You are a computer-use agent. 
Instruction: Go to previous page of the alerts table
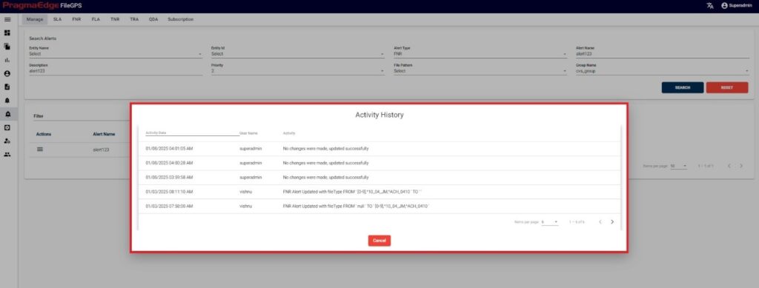[x=729, y=166]
